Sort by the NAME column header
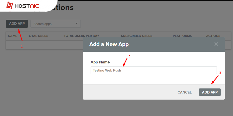Screen dimensions: 233x116 tap(12, 36)
